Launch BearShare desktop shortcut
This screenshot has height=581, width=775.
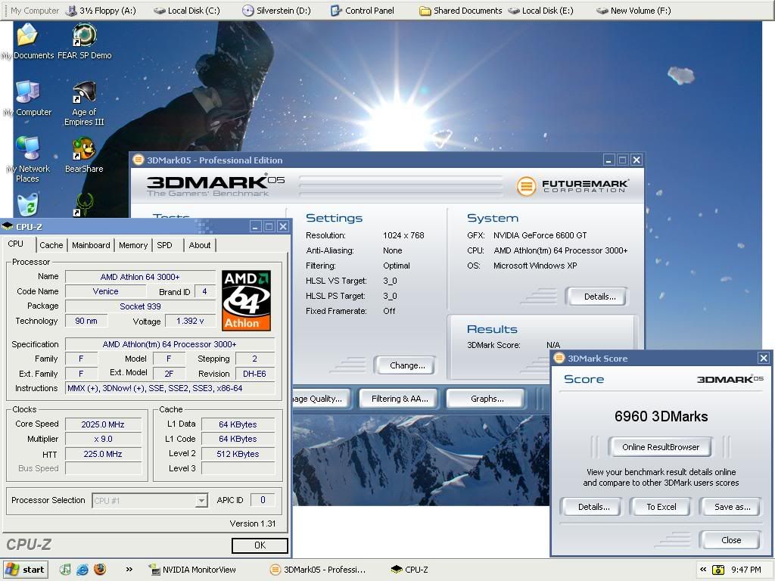point(85,154)
